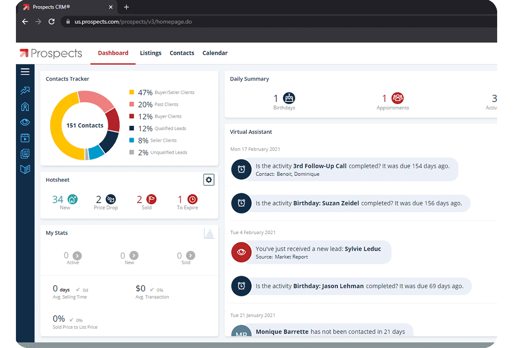Switch to the Listings tab
Screen dimensions: 514x348
pyautogui.click(x=151, y=53)
